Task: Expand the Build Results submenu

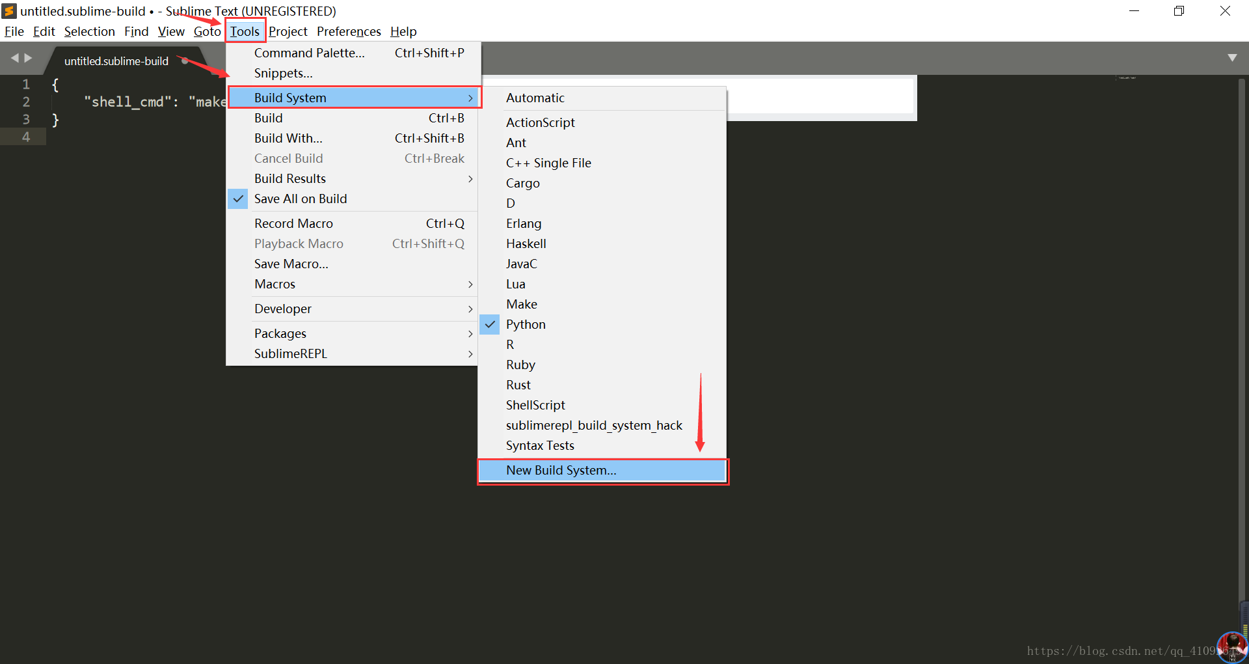Action: point(353,178)
